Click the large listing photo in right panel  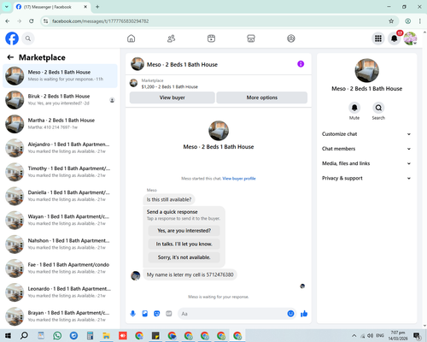click(x=366, y=71)
